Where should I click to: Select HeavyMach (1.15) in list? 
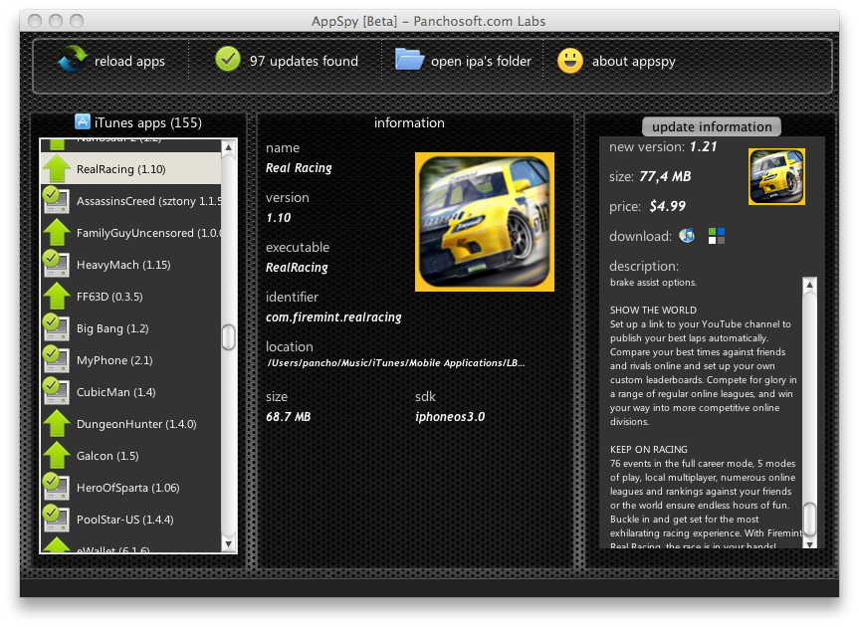pyautogui.click(x=131, y=264)
